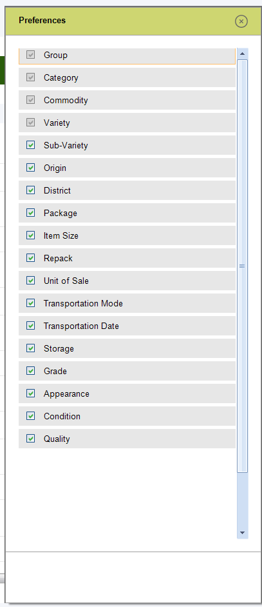
Task: Toggle the Package checkbox
Action: (30, 212)
